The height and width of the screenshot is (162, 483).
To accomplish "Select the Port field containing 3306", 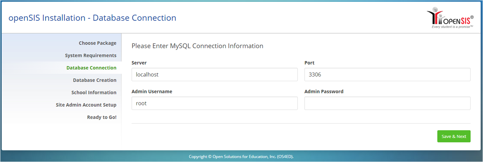I will pyautogui.click(x=387, y=74).
